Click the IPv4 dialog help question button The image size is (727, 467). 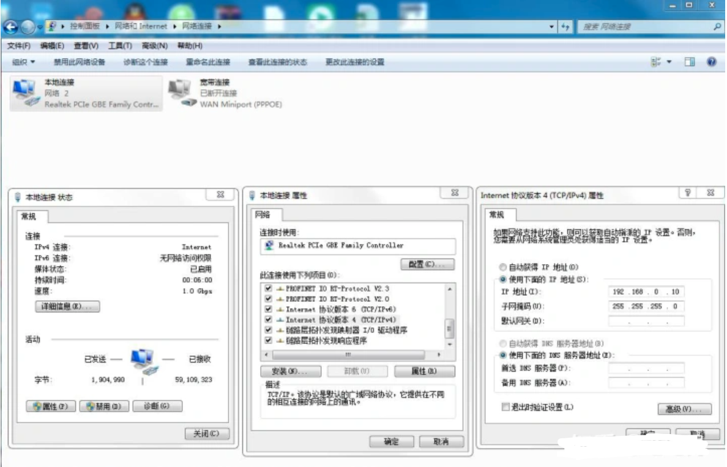(688, 193)
